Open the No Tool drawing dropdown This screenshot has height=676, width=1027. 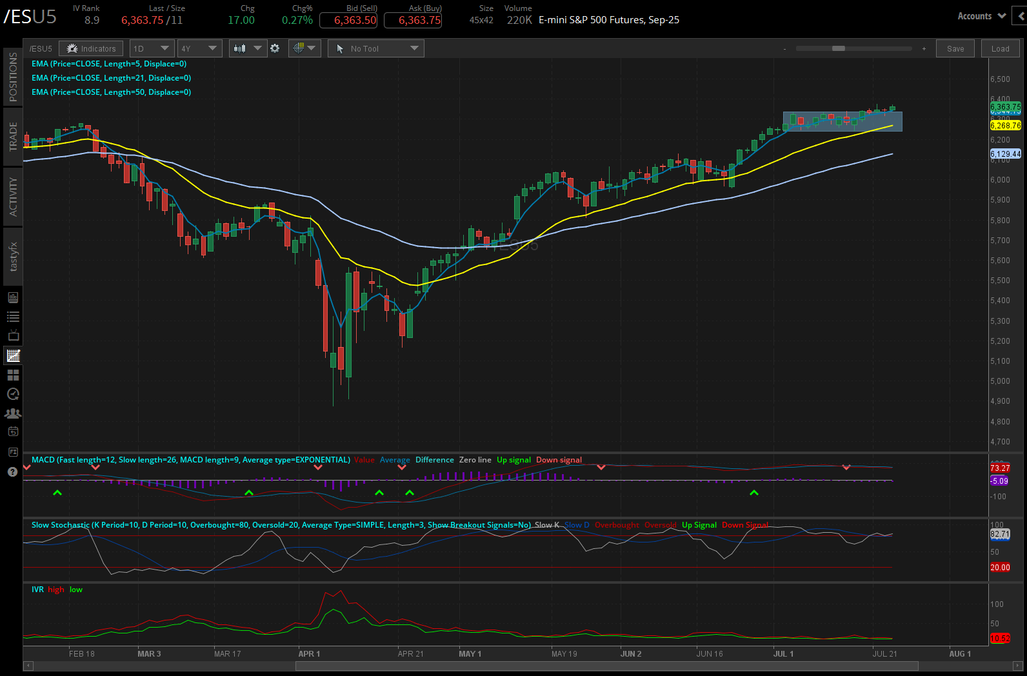point(375,48)
